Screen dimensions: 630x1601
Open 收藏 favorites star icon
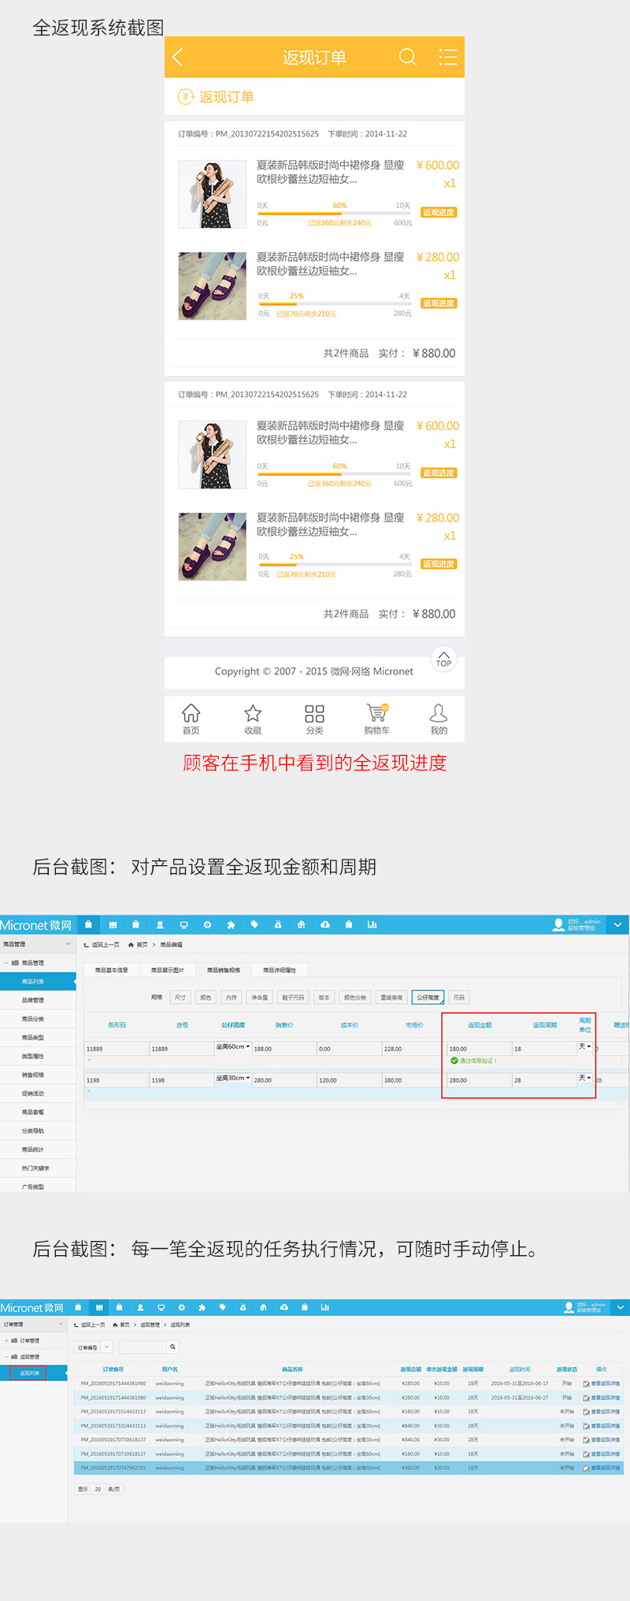pos(253,718)
